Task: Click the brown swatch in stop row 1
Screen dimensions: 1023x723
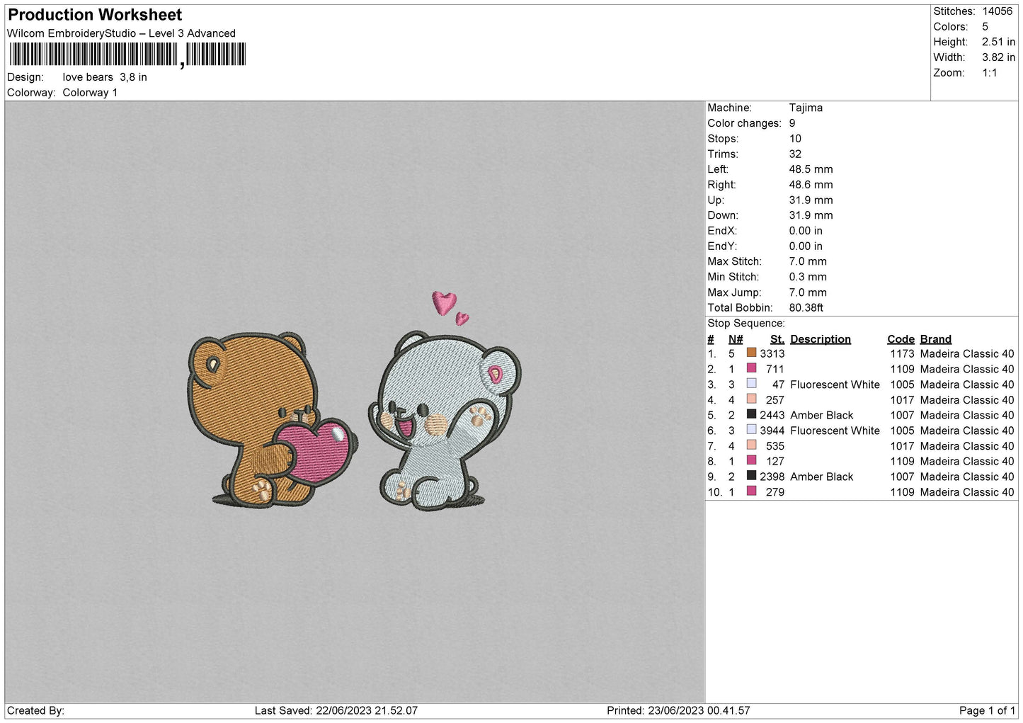Action: (x=751, y=353)
